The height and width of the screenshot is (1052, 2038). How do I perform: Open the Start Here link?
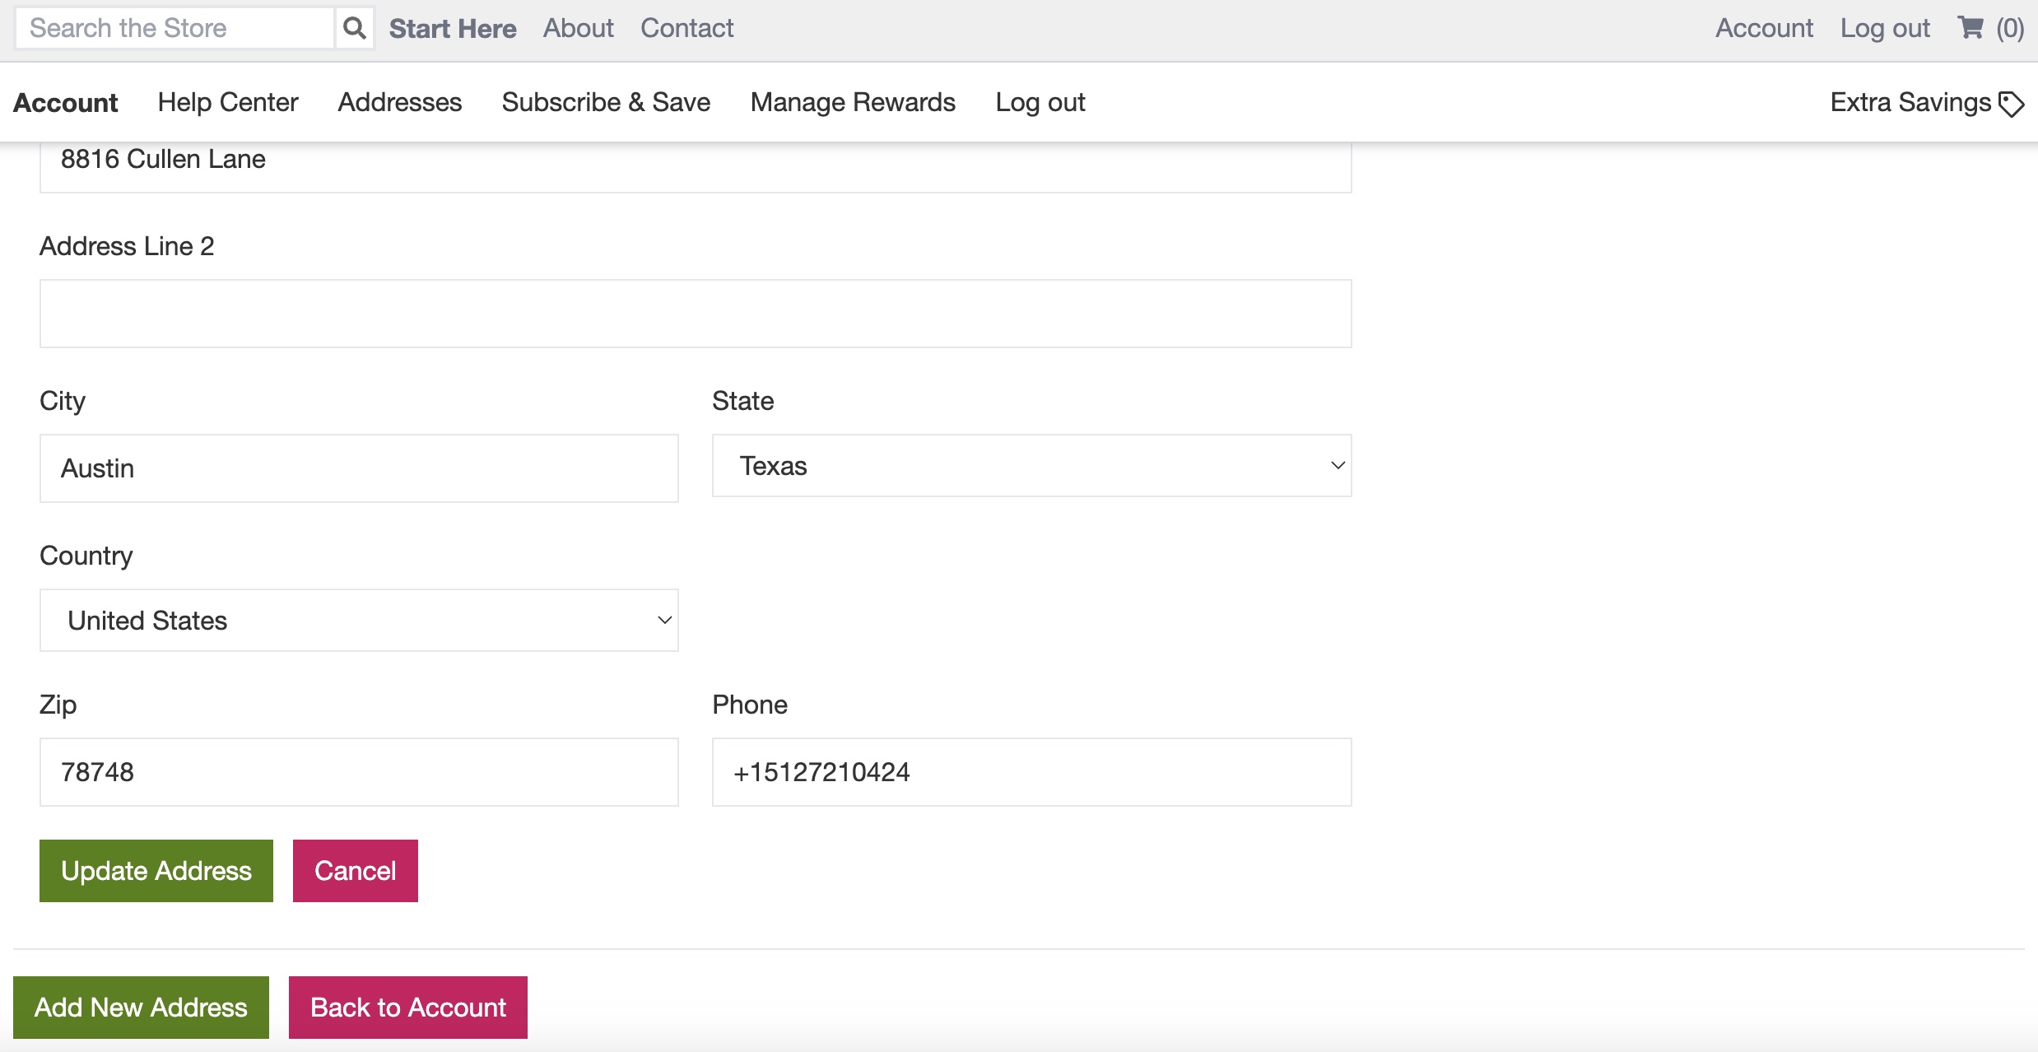[x=453, y=28]
